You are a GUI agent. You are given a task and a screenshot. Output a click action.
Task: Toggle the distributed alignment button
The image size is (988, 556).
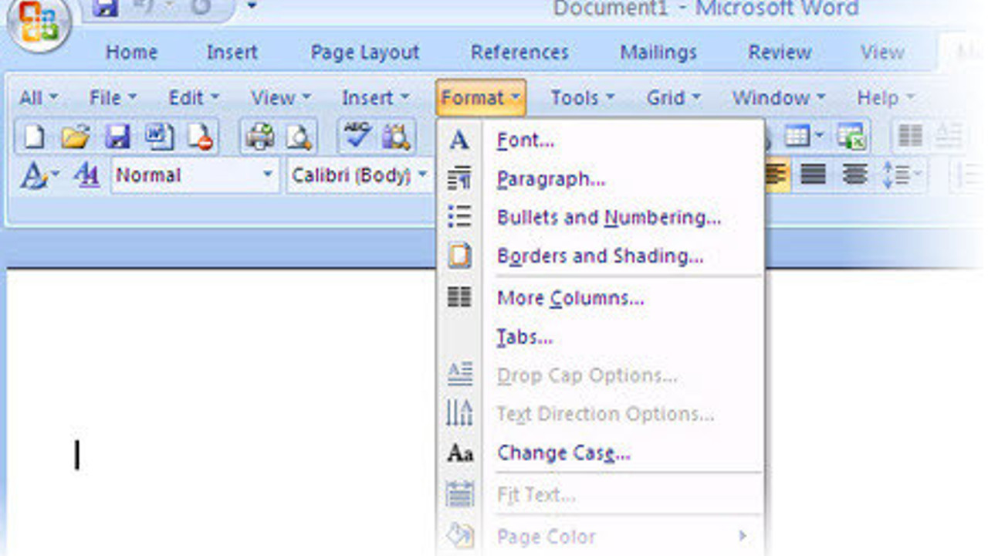click(x=854, y=175)
